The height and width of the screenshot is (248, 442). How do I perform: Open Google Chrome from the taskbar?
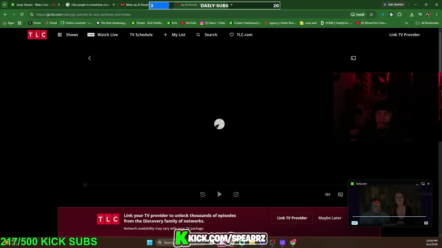(x=293, y=242)
